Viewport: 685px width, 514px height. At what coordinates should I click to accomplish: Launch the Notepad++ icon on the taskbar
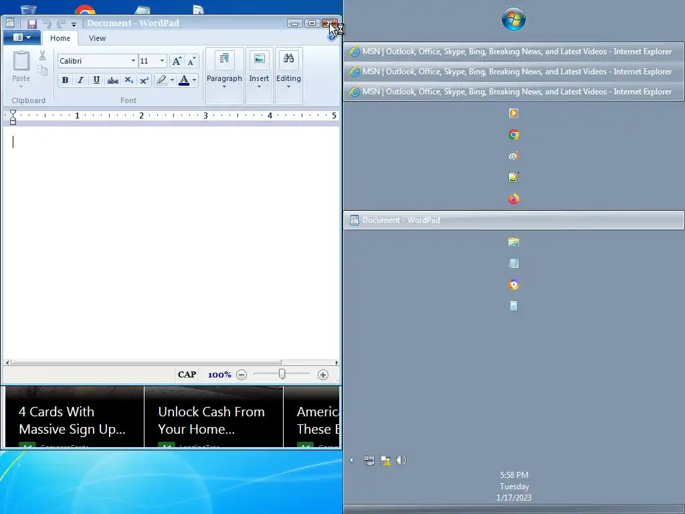point(514,177)
